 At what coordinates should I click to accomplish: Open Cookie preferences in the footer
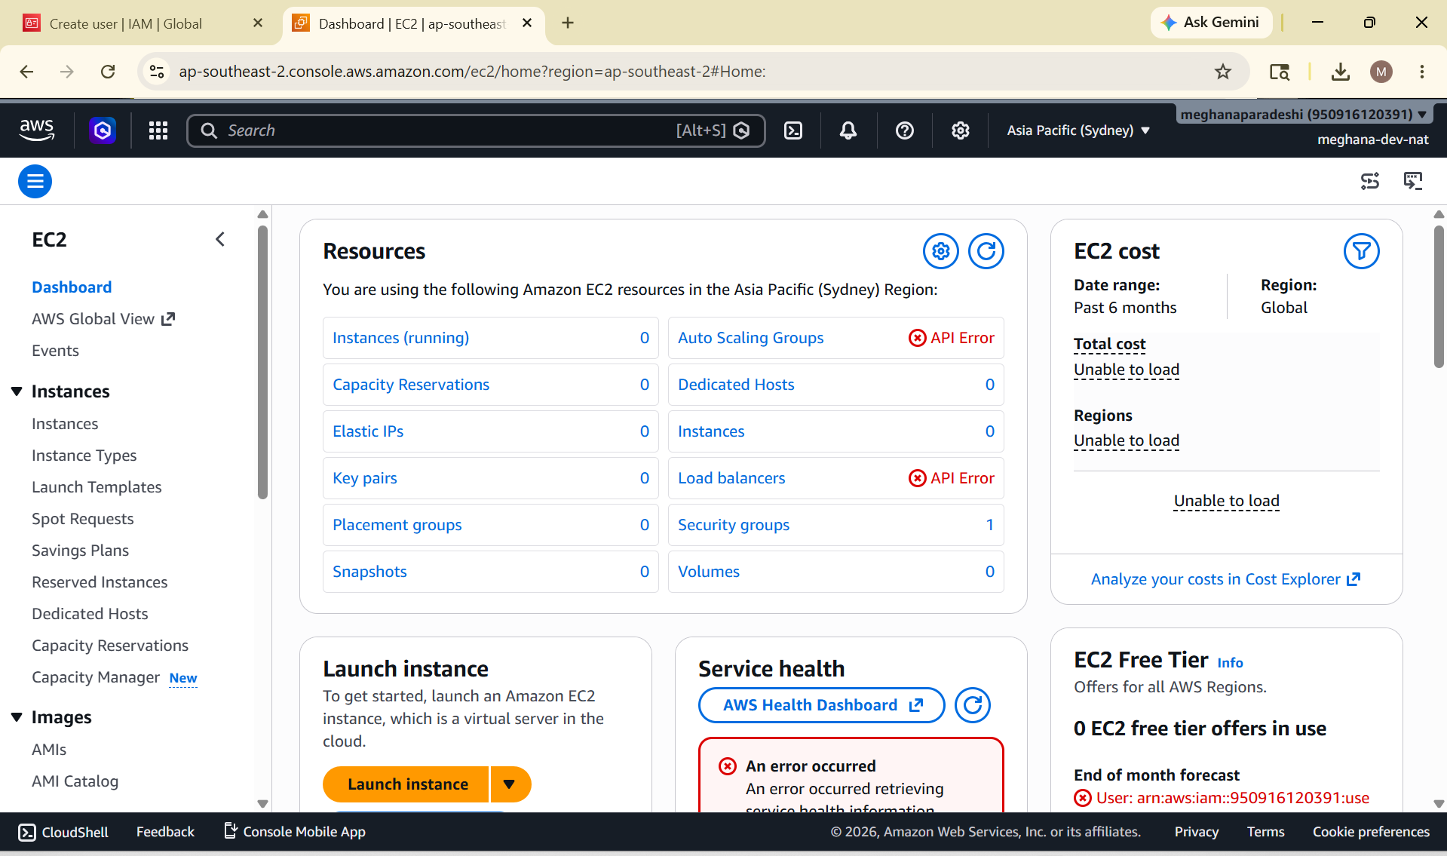click(x=1371, y=832)
